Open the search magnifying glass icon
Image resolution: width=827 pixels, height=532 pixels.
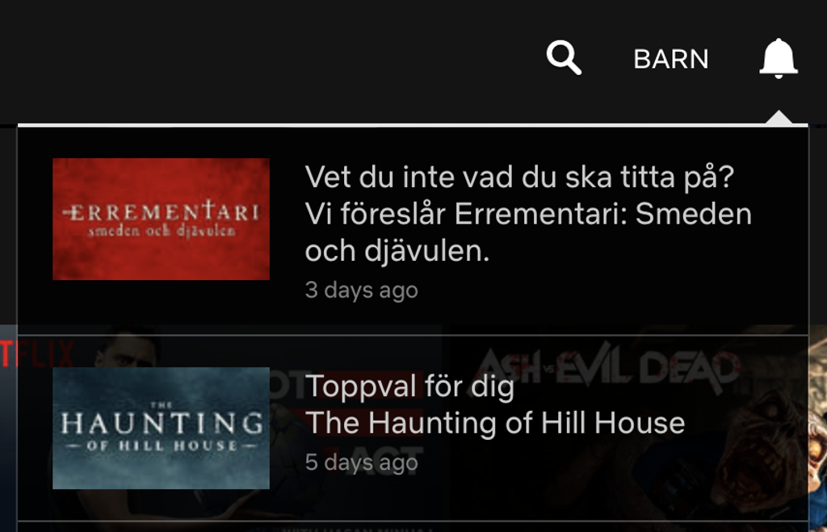pyautogui.click(x=564, y=57)
